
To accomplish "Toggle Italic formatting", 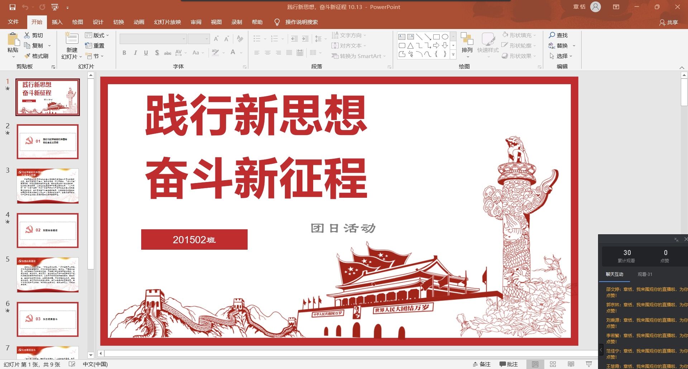I will [135, 53].
